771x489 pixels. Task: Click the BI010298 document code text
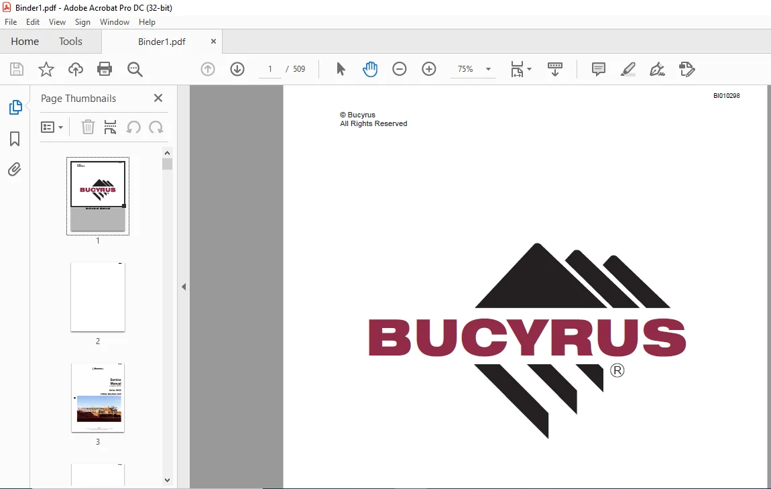coord(726,95)
